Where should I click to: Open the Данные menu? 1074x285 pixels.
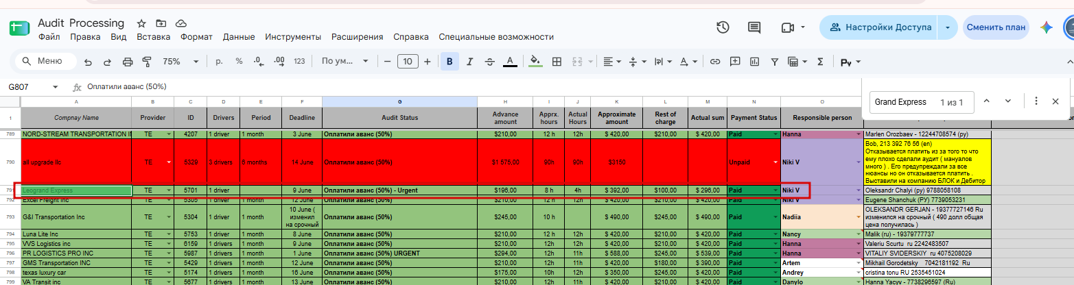click(239, 37)
